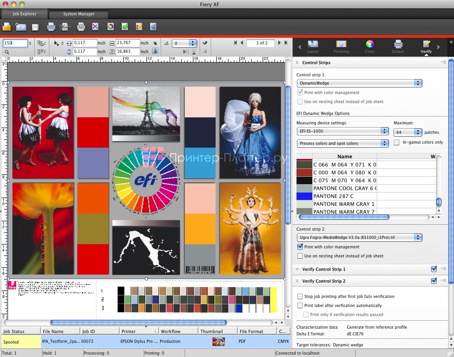Check In-gamut colors only option

(397, 142)
